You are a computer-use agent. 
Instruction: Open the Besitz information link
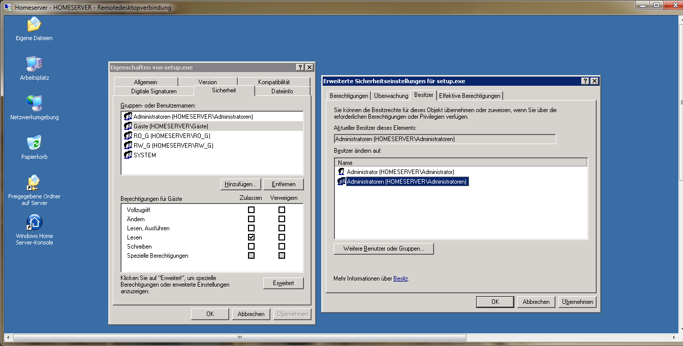tap(400, 278)
